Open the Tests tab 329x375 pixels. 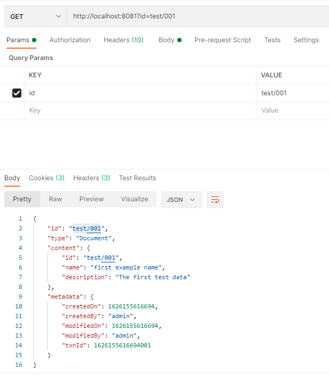pyautogui.click(x=272, y=40)
